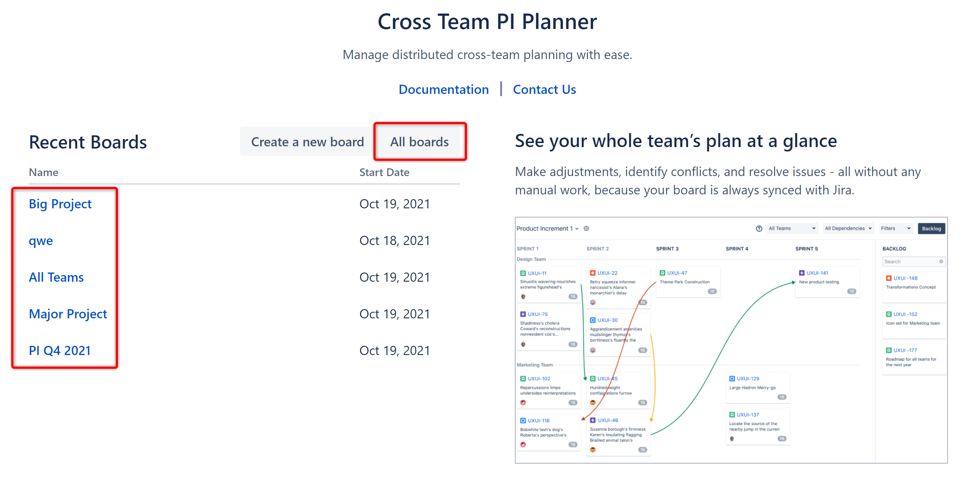Click the help question mark icon
This screenshot has width=967, height=479.
pos(759,228)
